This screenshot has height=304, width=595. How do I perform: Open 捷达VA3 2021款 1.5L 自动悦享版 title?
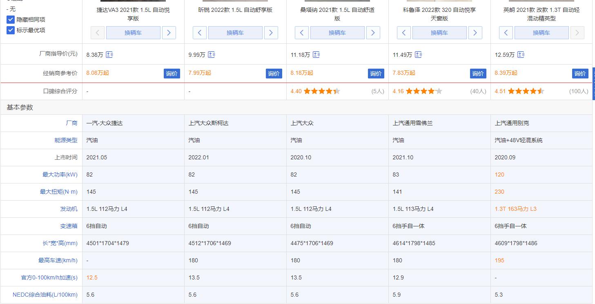pos(133,14)
